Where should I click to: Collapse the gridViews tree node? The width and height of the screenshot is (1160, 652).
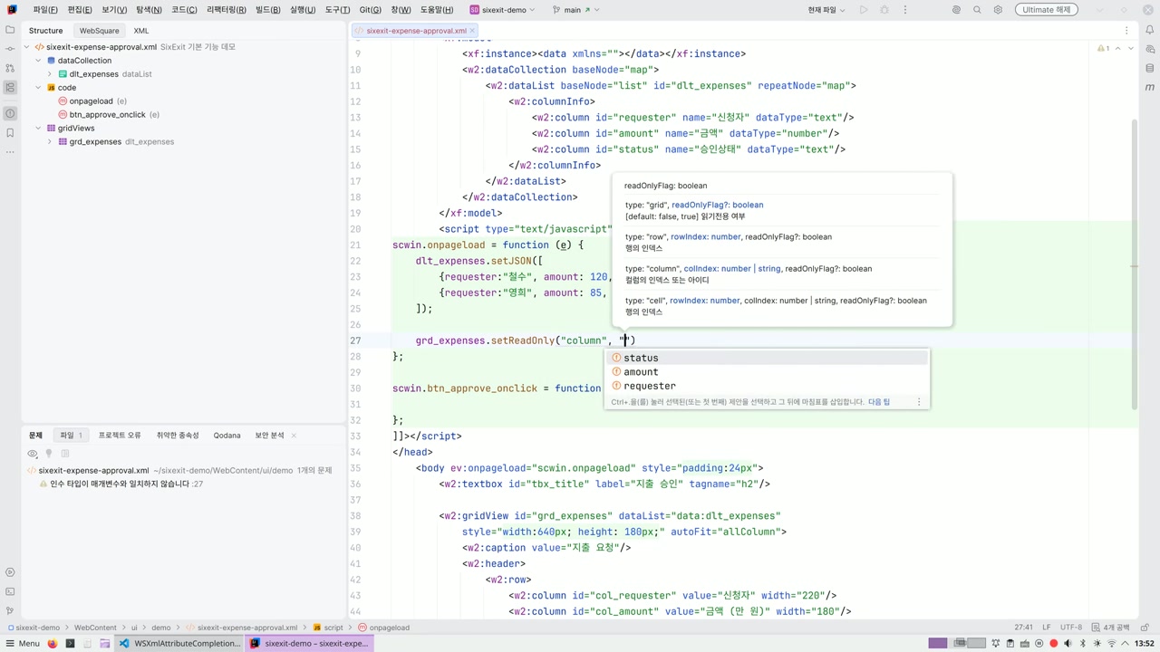pos(38,129)
